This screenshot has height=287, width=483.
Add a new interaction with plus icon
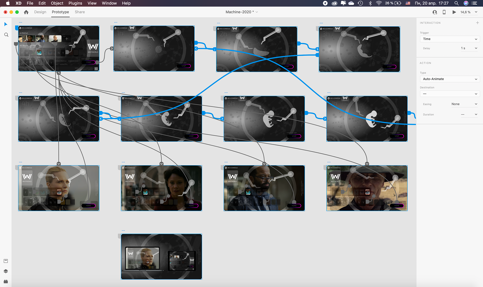pos(477,23)
